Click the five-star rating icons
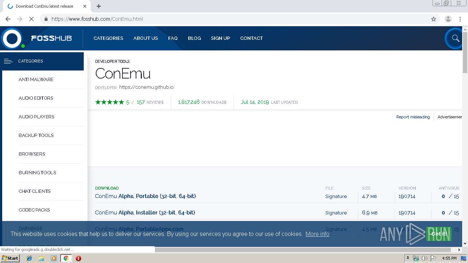 [x=110, y=102]
